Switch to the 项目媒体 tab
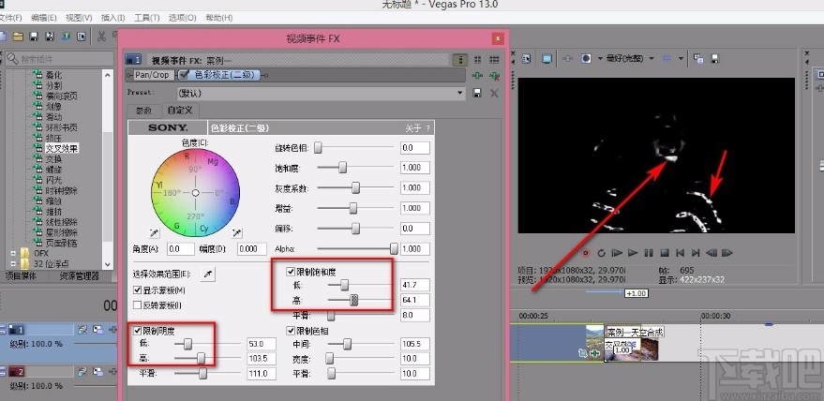Viewport: 824px width, 401px height. click(x=21, y=275)
